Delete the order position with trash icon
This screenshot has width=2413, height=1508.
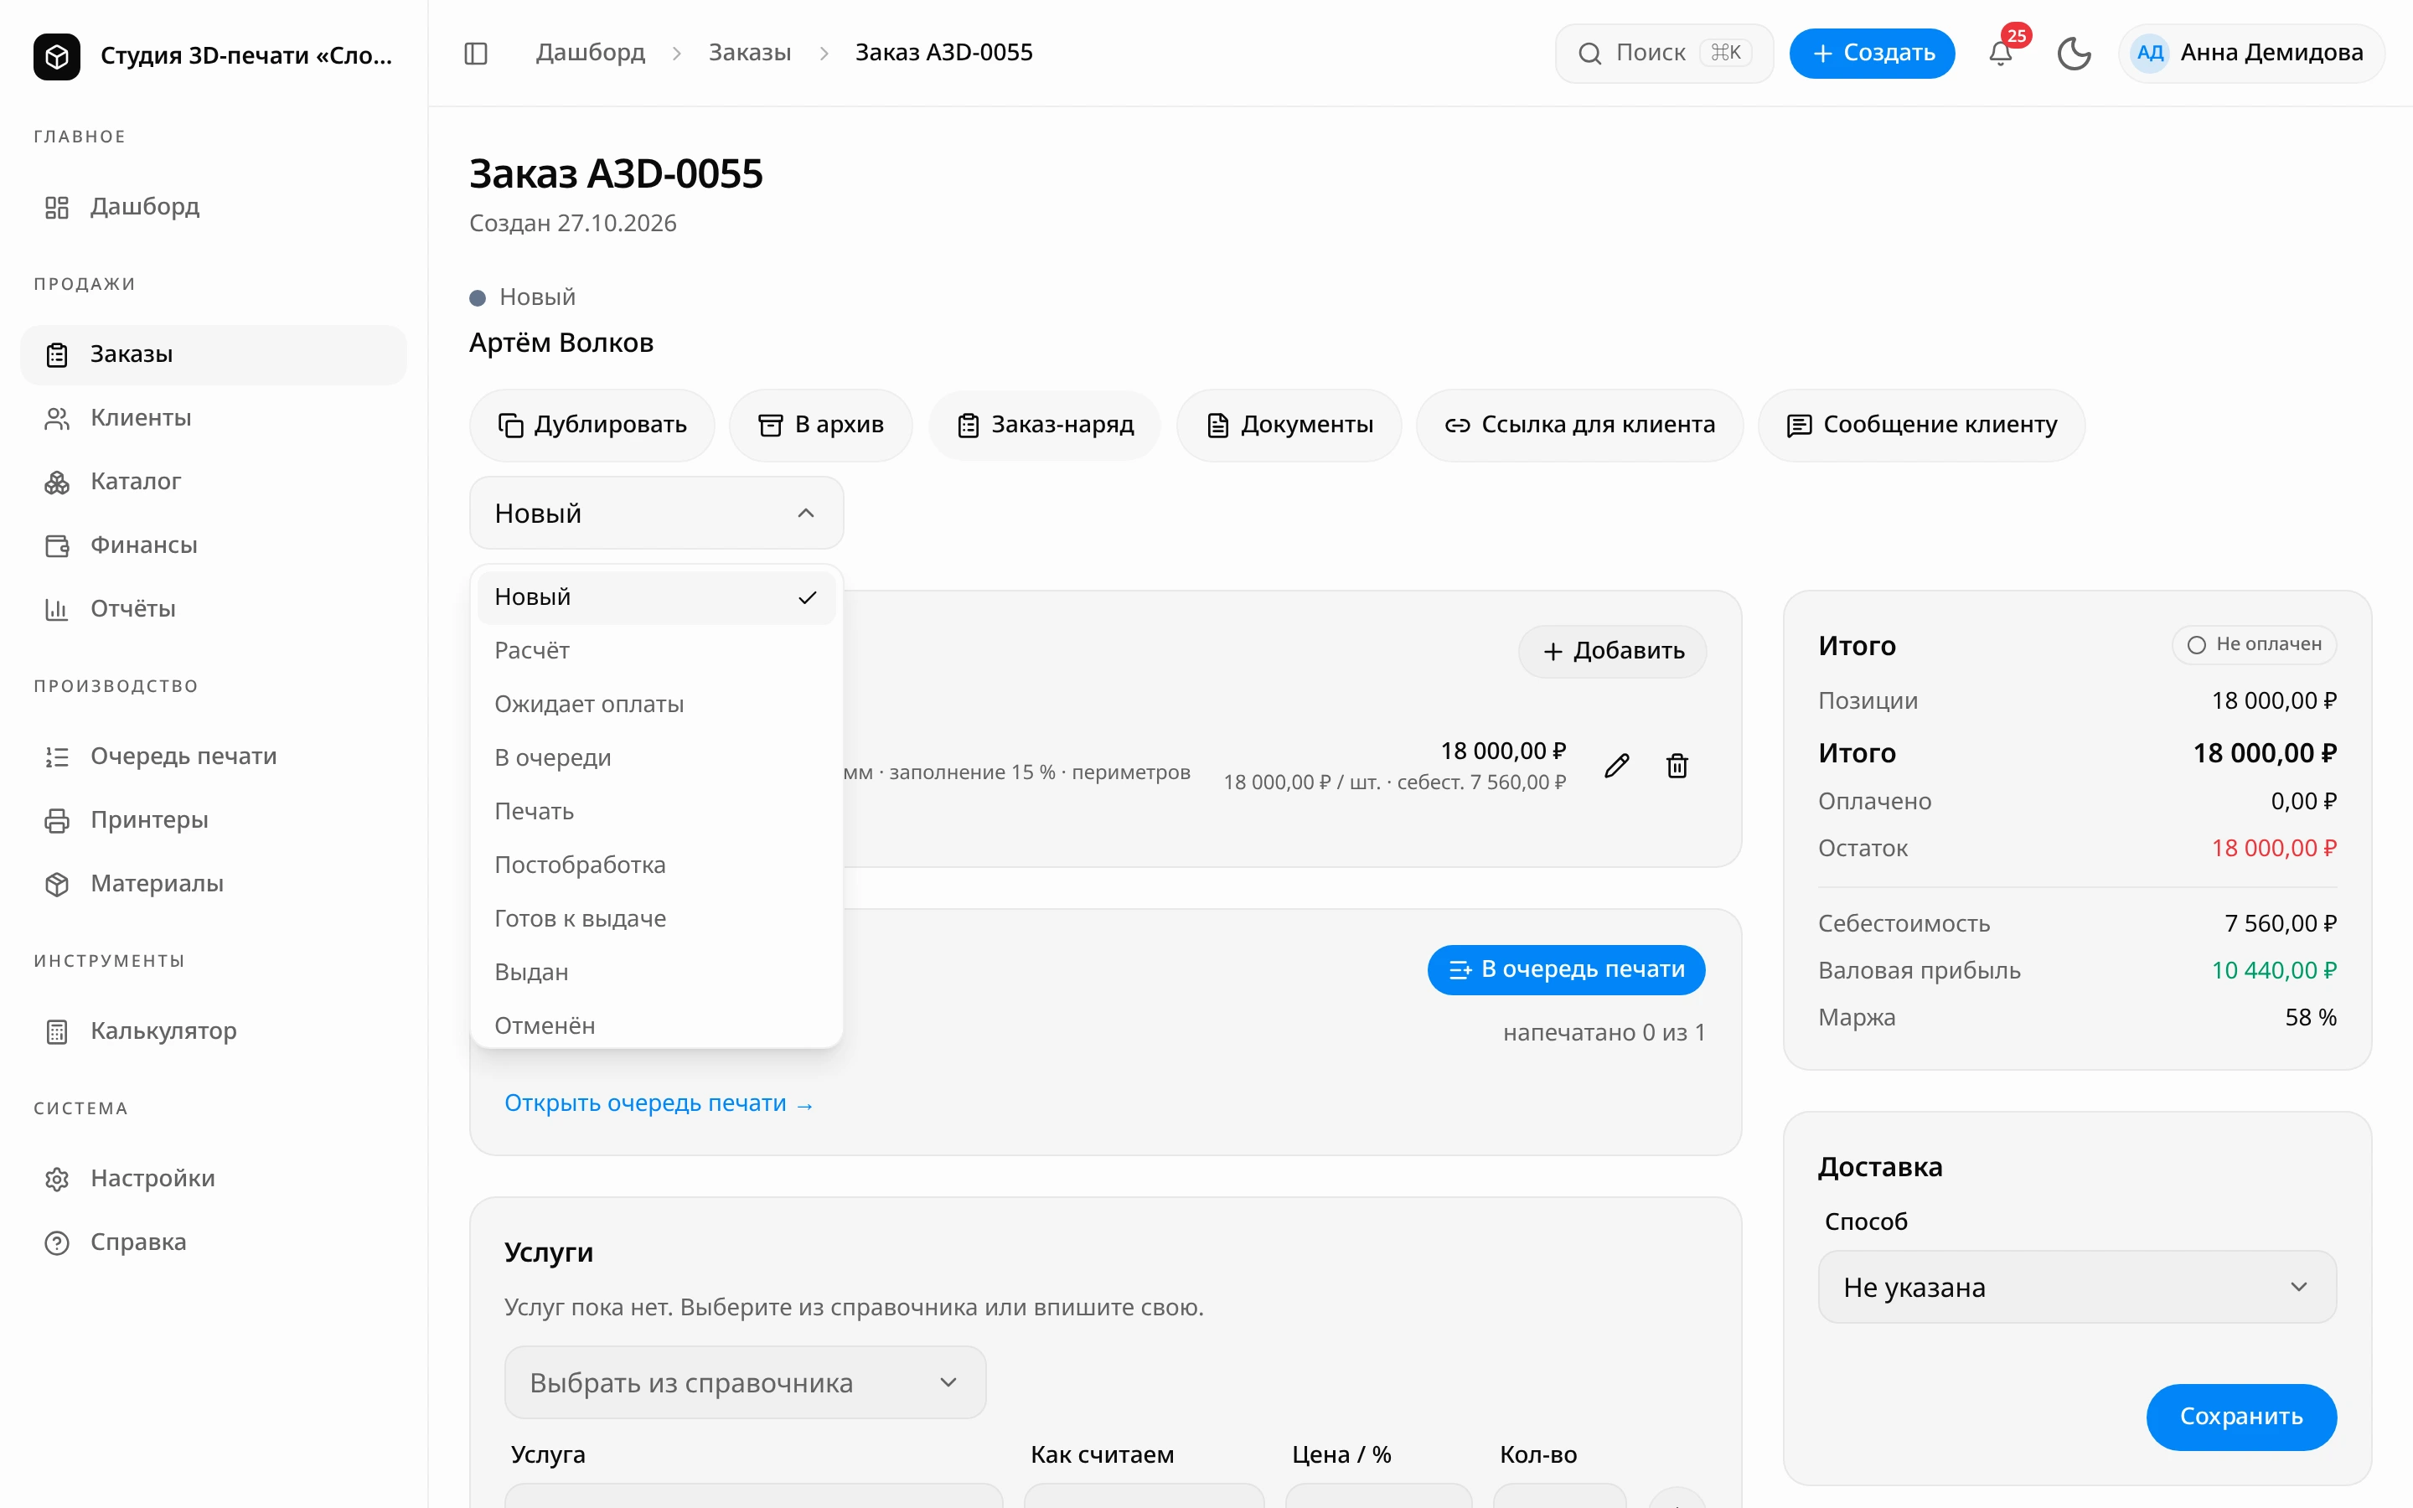click(1677, 766)
